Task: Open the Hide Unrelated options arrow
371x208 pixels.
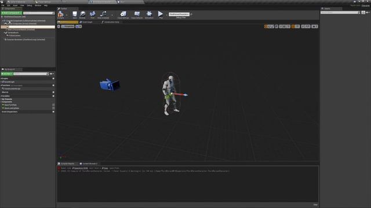Action: pos(112,15)
